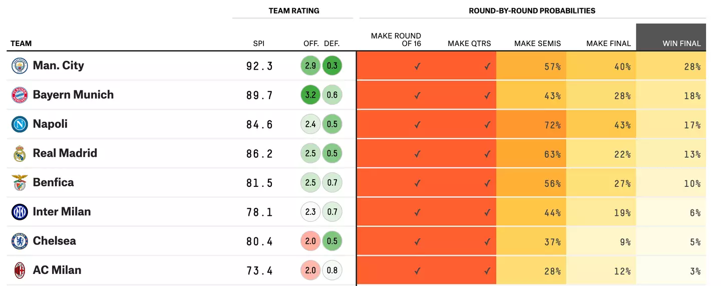The height and width of the screenshot is (286, 721).
Task: Click the Real Madrid club crest
Action: point(20,153)
